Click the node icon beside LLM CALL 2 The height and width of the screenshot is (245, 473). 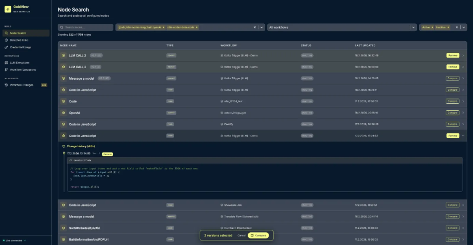pyautogui.click(x=63, y=55)
